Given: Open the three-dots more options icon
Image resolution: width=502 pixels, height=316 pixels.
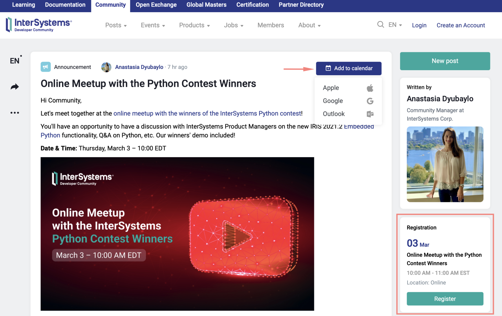Looking at the screenshot, I should [15, 113].
